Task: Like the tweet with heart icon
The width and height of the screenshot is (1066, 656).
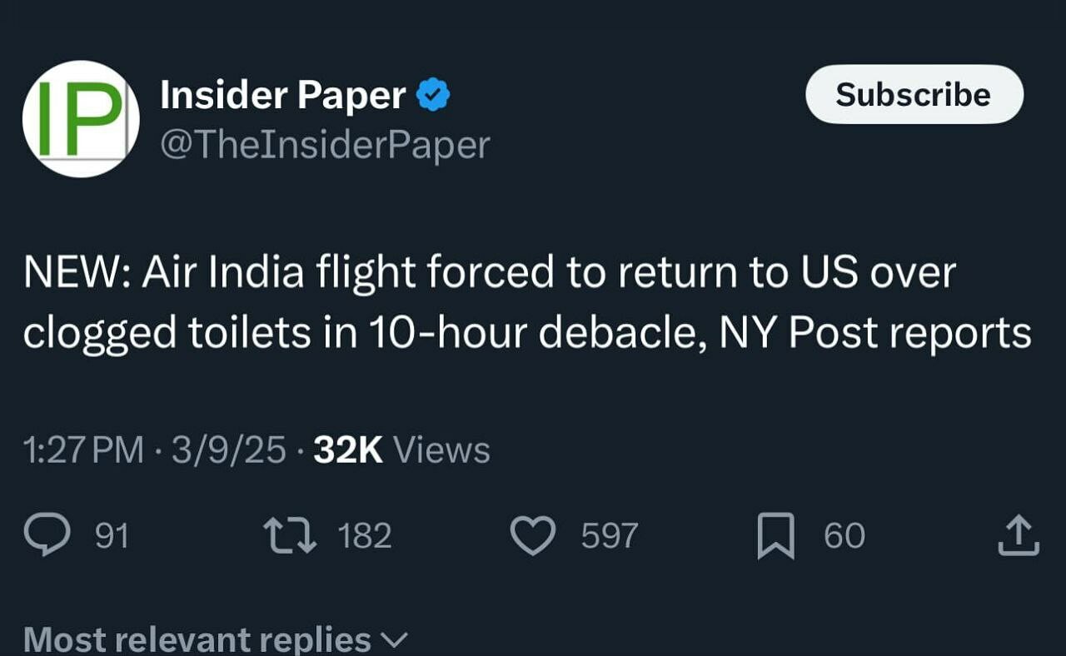Action: 532,535
